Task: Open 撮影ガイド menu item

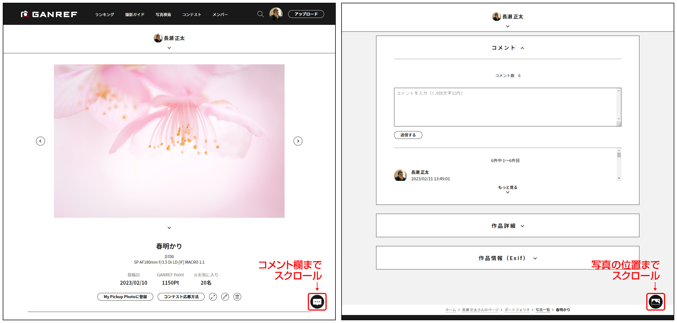Action: tap(135, 14)
